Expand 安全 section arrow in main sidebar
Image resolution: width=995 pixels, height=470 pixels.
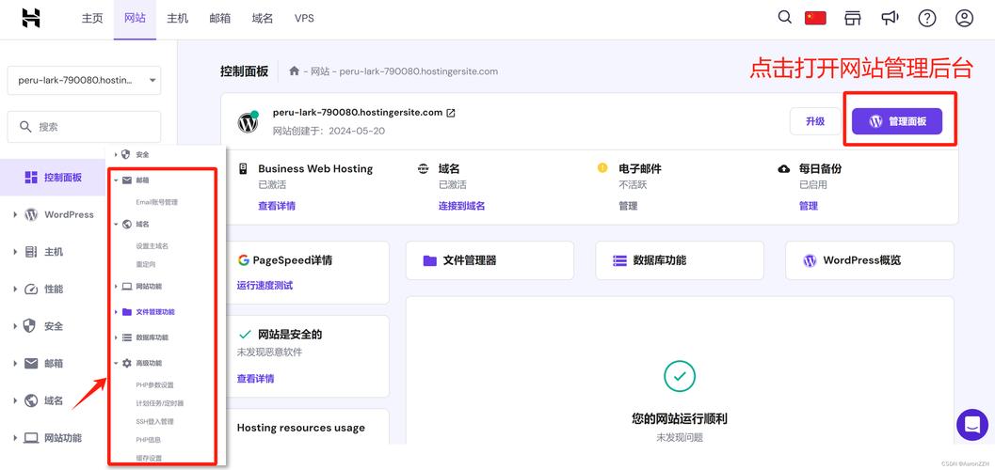(15, 326)
